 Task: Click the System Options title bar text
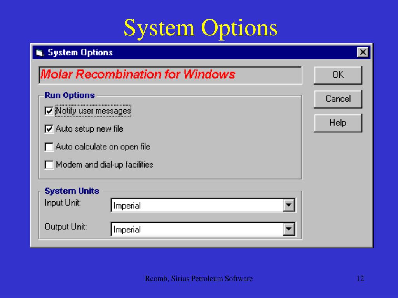(x=80, y=52)
